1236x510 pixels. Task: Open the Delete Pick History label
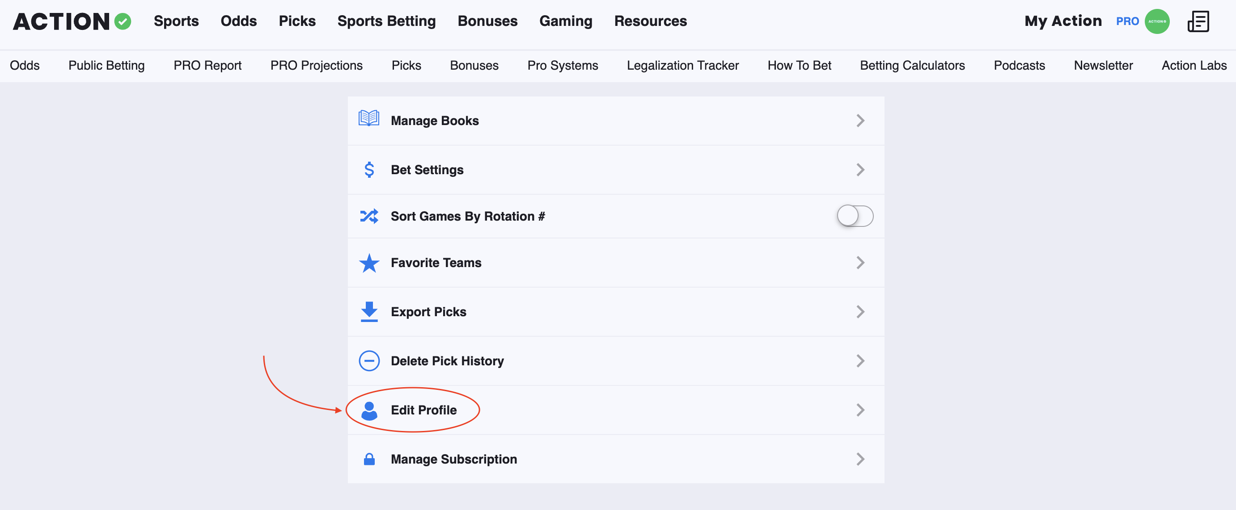(x=447, y=361)
